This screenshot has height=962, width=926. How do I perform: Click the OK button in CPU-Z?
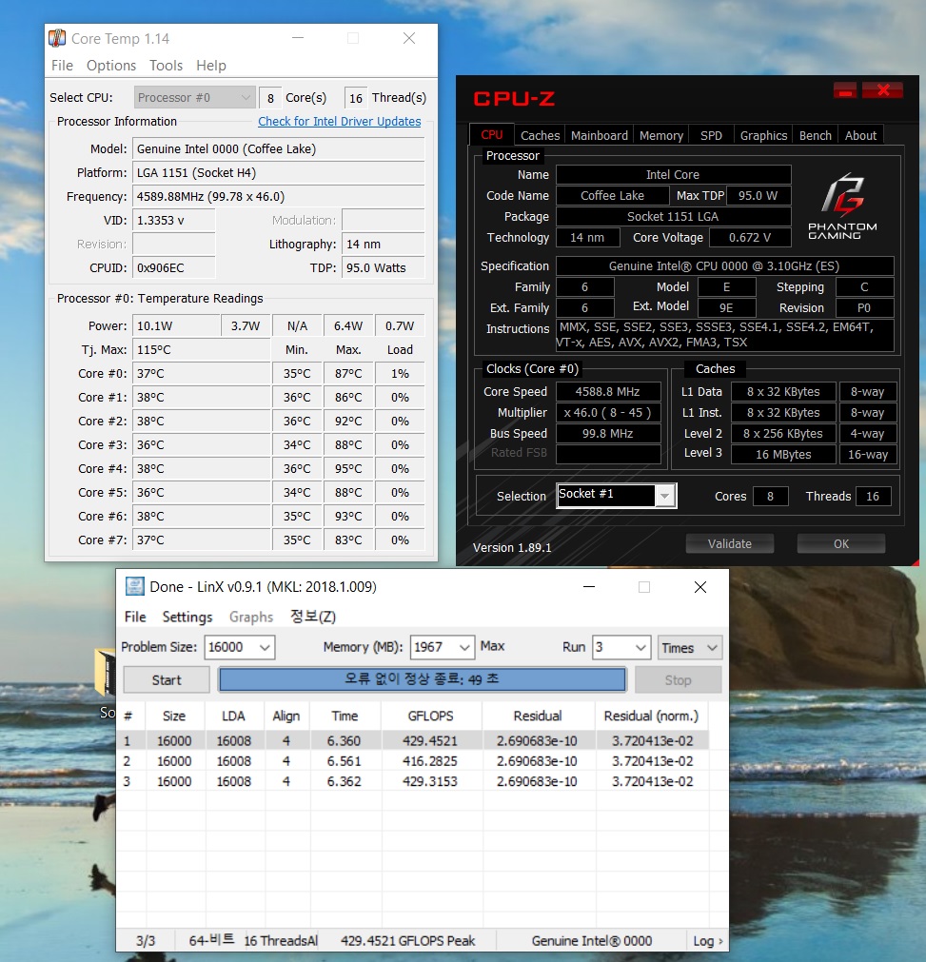(x=840, y=543)
